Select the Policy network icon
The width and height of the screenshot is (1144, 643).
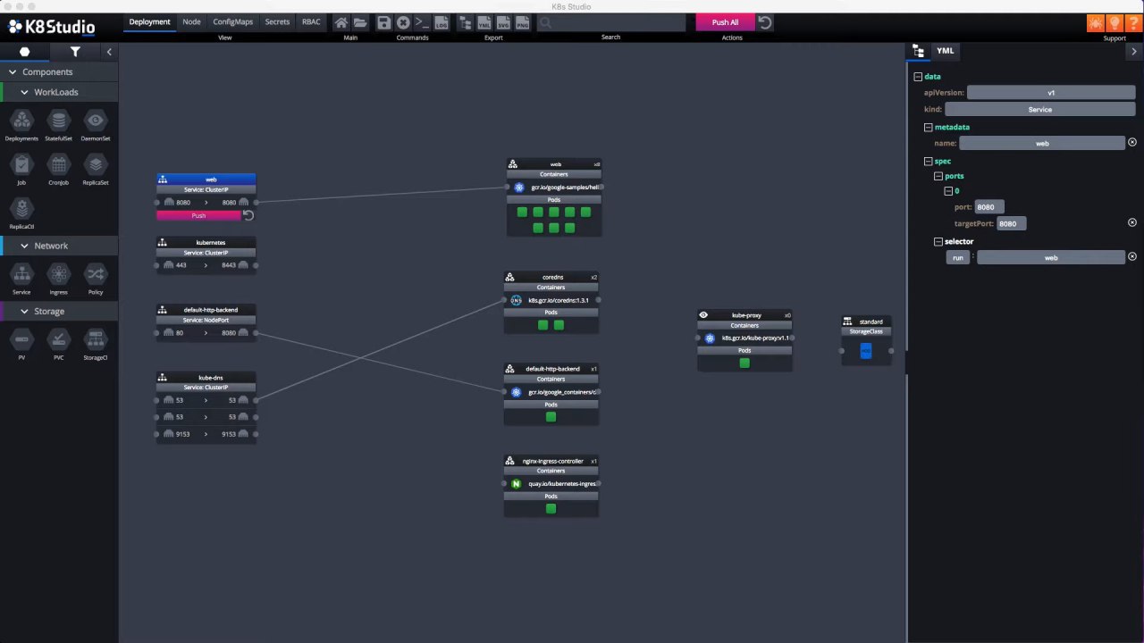tap(96, 274)
